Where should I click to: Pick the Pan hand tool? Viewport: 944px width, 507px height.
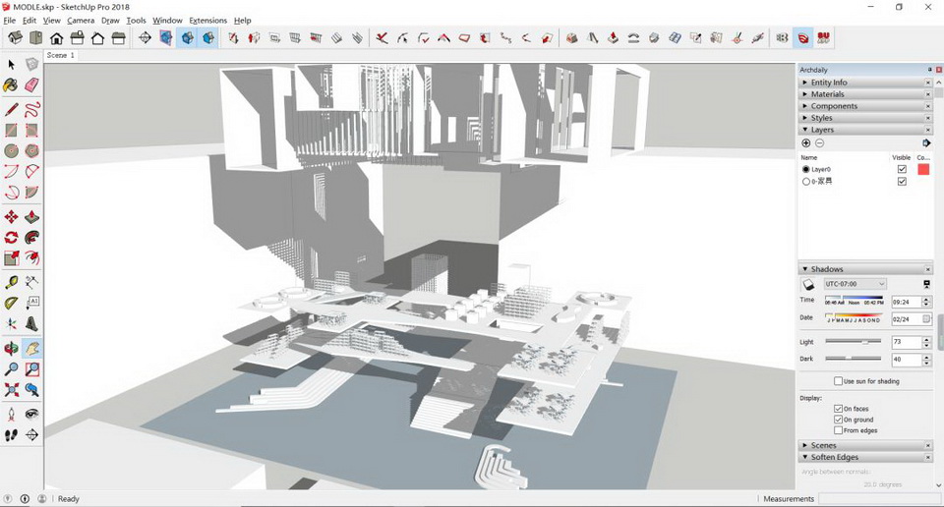tap(32, 348)
